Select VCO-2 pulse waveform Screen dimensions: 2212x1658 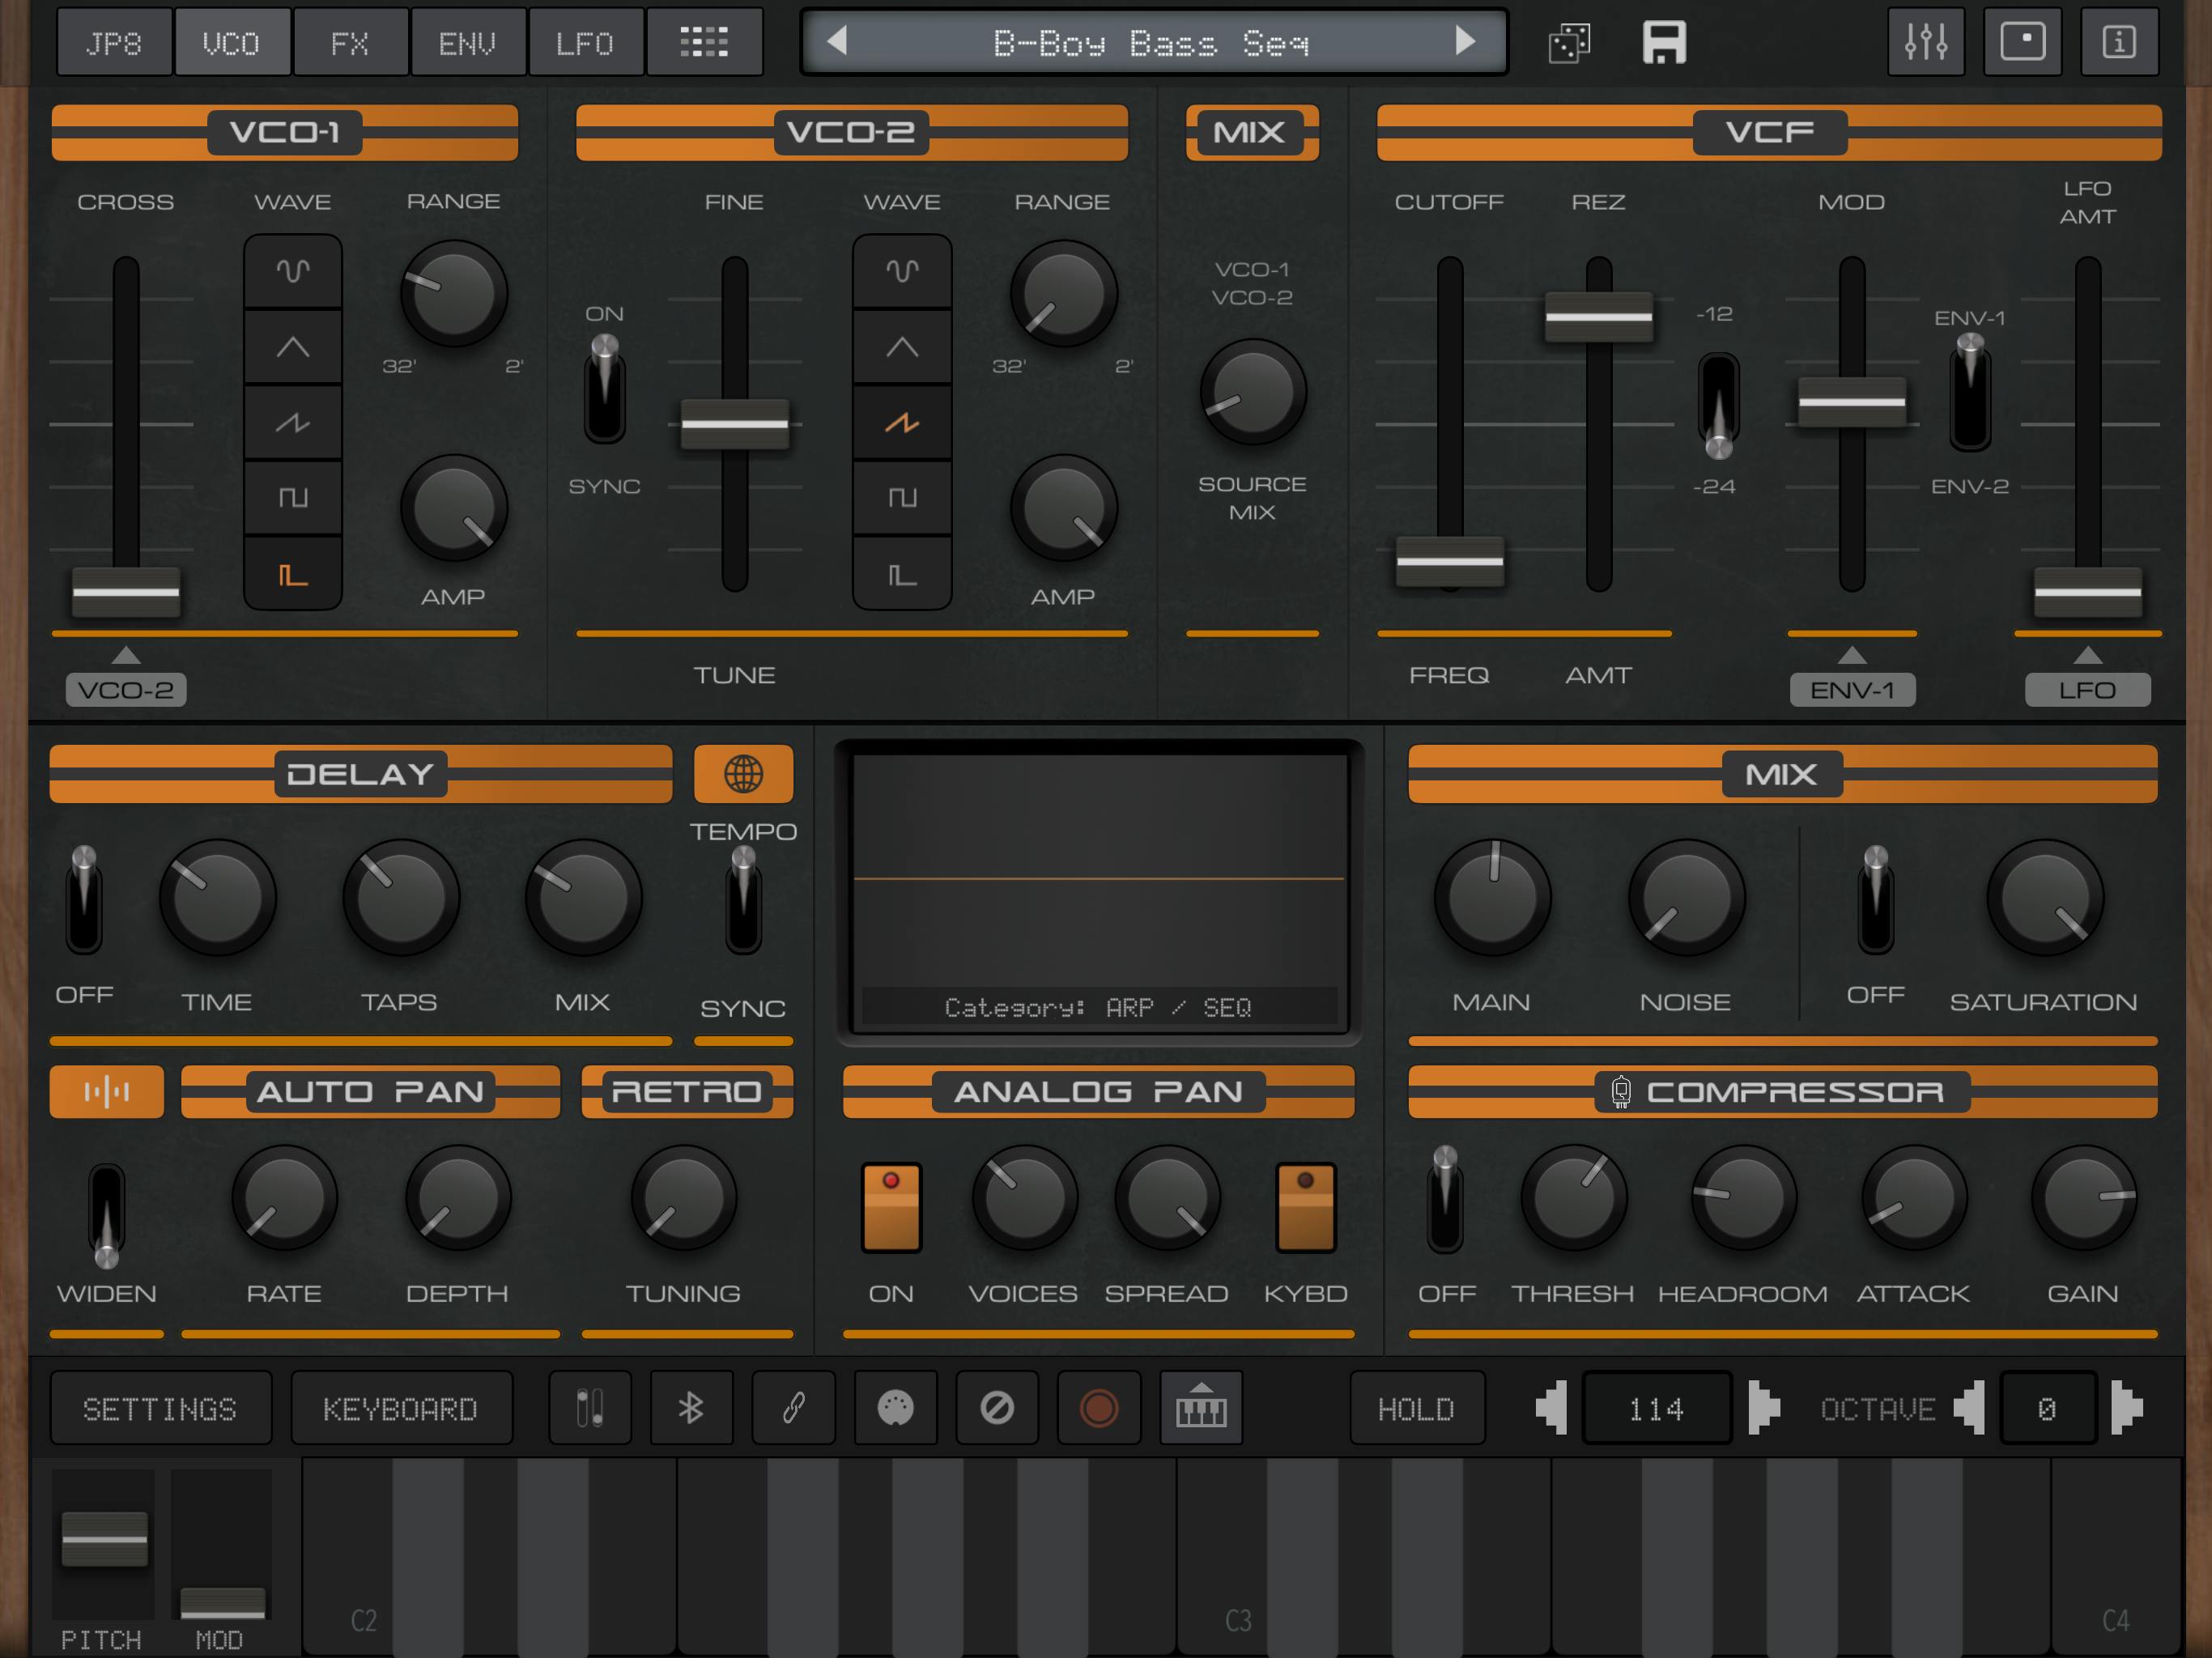tap(902, 574)
